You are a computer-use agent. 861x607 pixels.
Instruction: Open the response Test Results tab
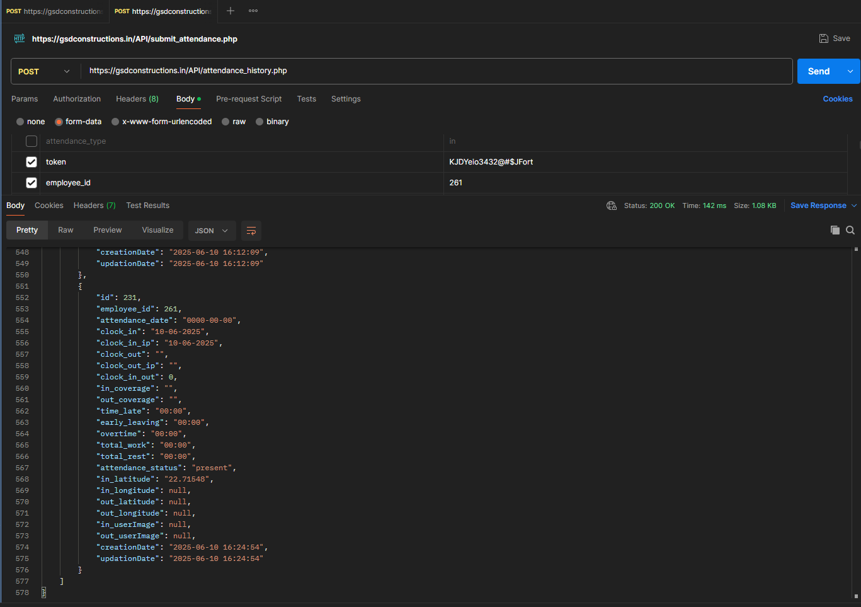pyautogui.click(x=147, y=205)
